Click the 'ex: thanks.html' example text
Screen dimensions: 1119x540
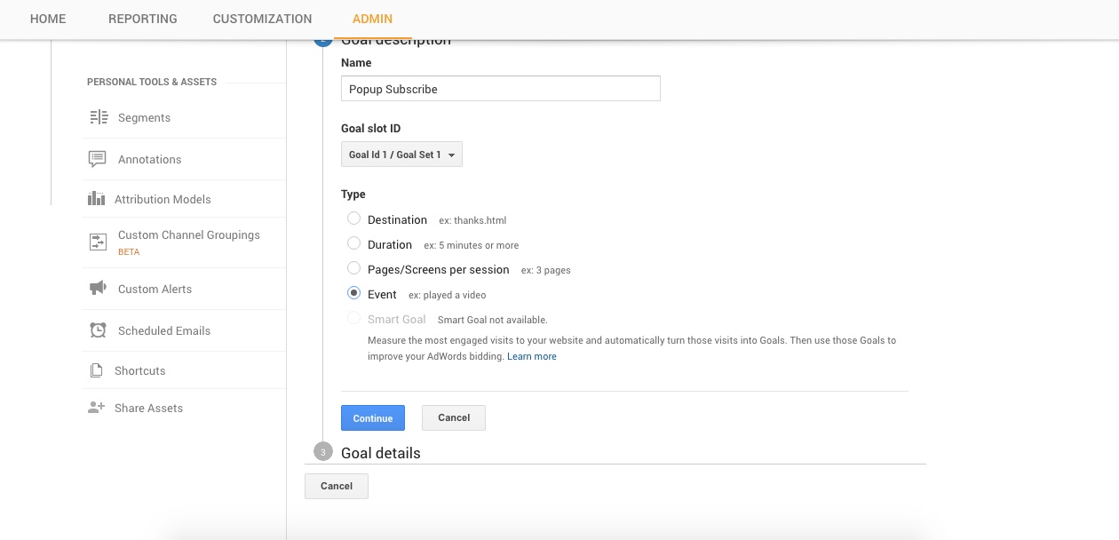pyautogui.click(x=472, y=220)
